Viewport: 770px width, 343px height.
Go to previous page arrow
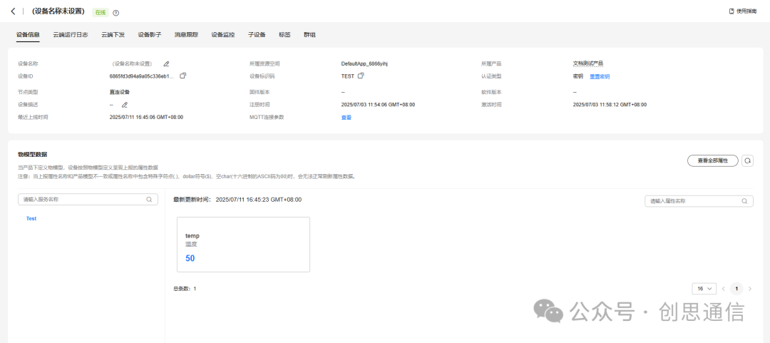coord(724,289)
